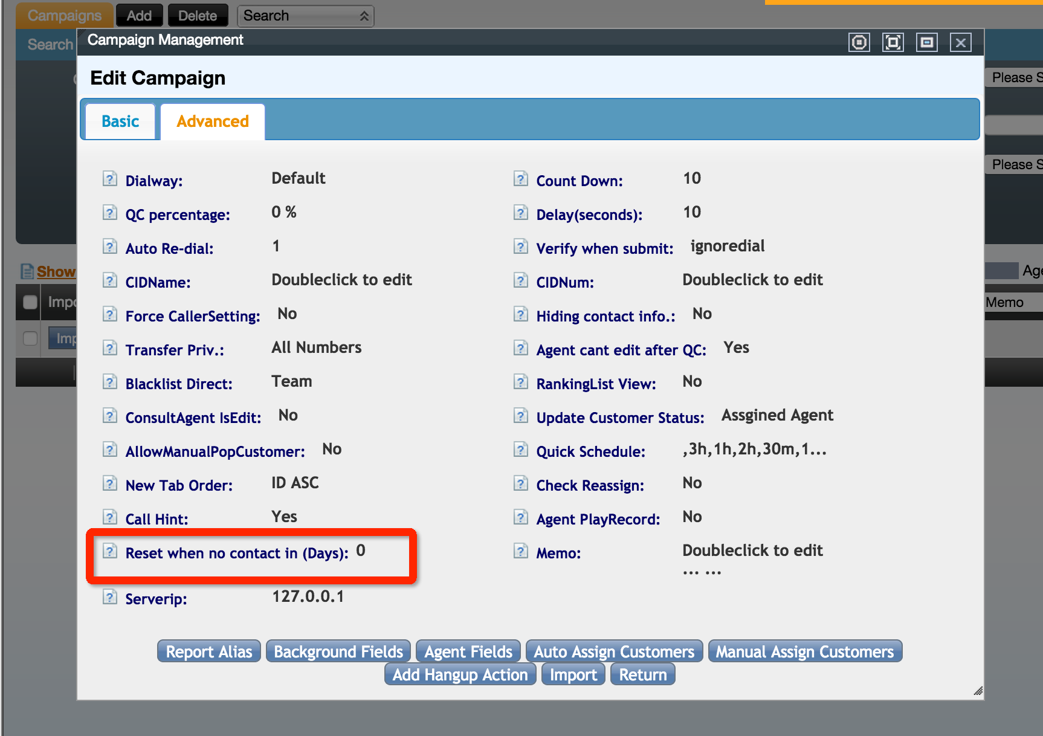This screenshot has width=1043, height=736.
Task: Click help icon next to Reset when no contact
Action: point(109,551)
